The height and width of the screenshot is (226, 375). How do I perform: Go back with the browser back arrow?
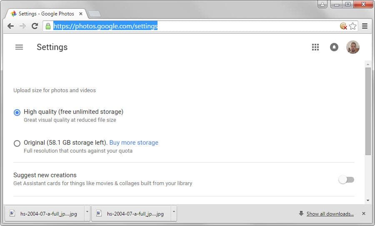(x=10, y=26)
